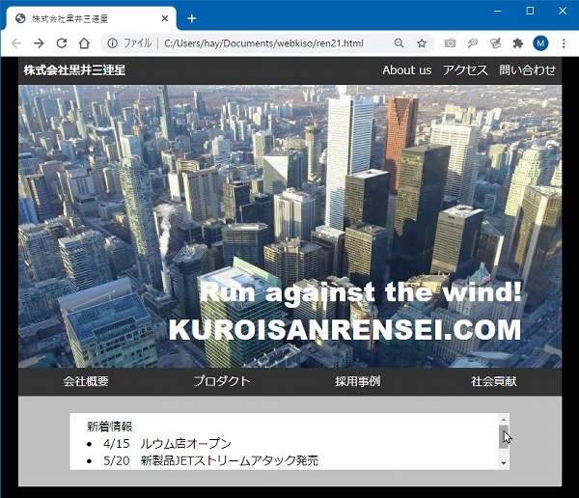Image resolution: width=579 pixels, height=498 pixels.
Task: Go to the browser home page
Action: (84, 43)
